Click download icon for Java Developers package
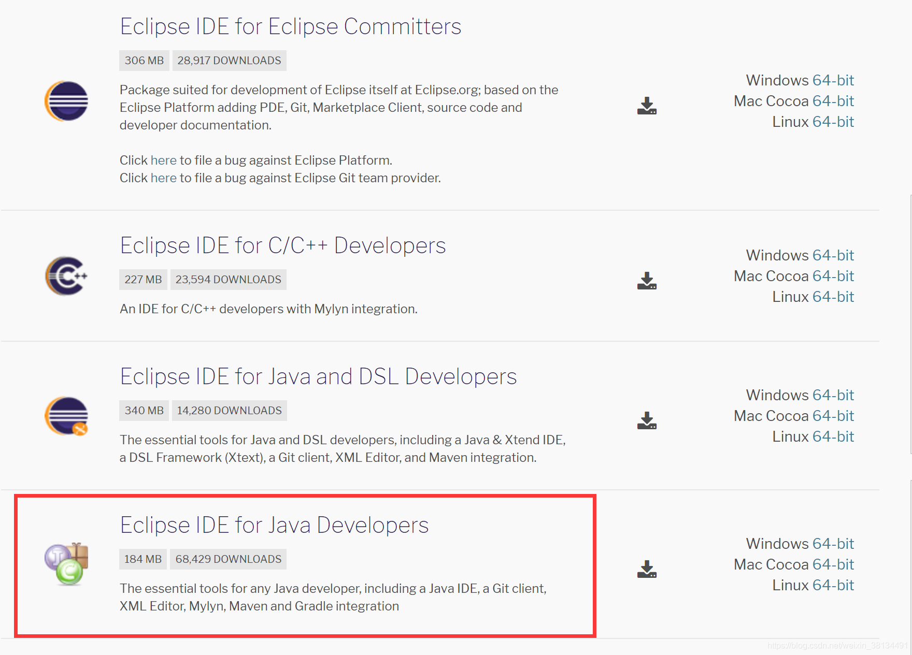 coord(647,569)
